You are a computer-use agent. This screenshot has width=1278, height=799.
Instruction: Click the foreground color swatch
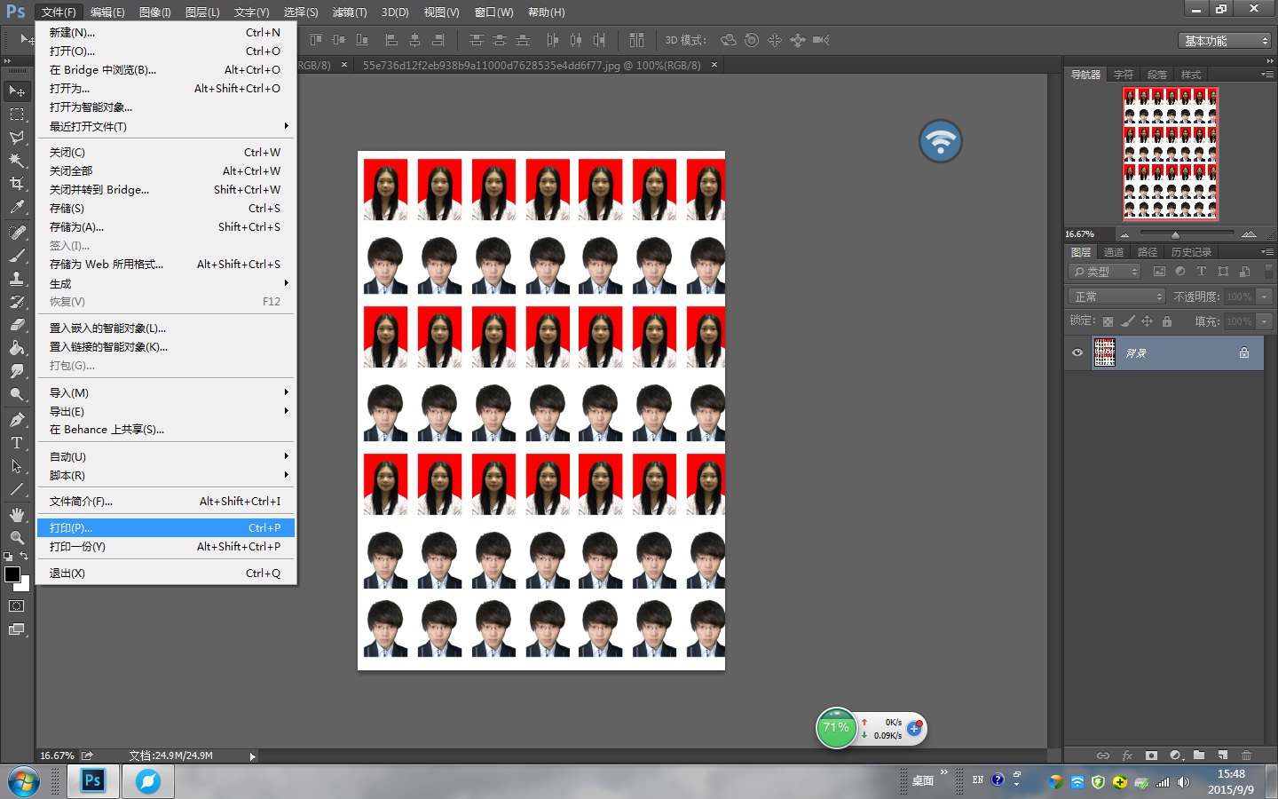12,574
